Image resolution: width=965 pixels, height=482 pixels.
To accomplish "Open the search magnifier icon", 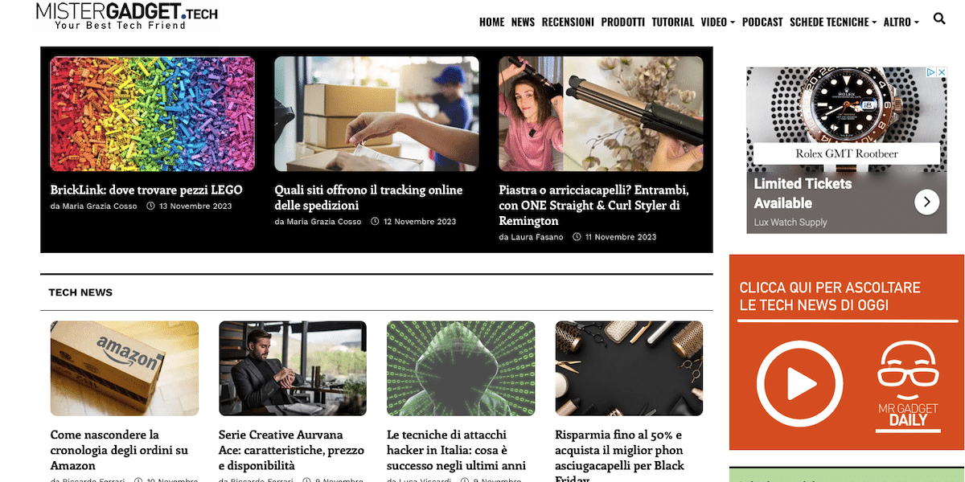I will tap(939, 18).
